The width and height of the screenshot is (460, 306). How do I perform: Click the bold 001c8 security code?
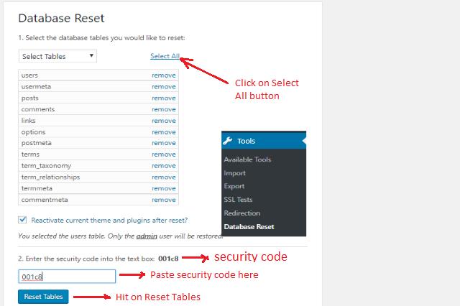pos(168,259)
